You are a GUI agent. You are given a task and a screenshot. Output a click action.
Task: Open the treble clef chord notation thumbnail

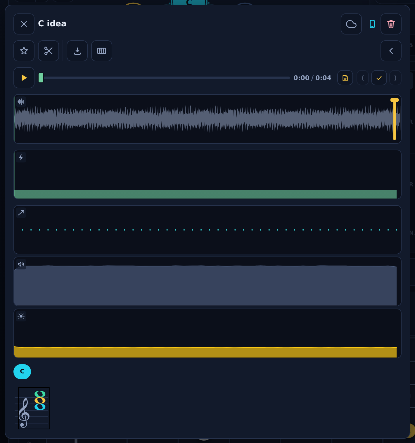[x=34, y=408]
